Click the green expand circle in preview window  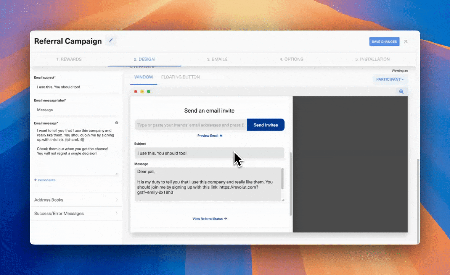(148, 92)
